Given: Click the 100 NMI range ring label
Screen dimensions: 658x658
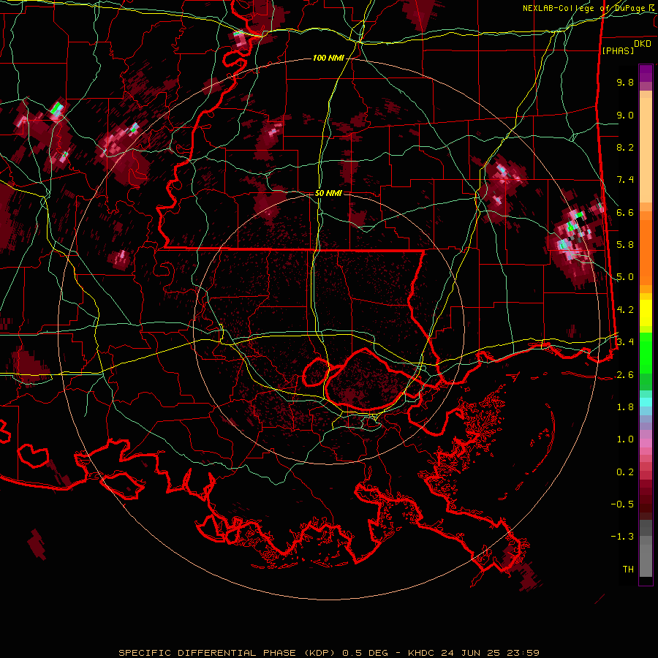Looking at the screenshot, I should [328, 58].
